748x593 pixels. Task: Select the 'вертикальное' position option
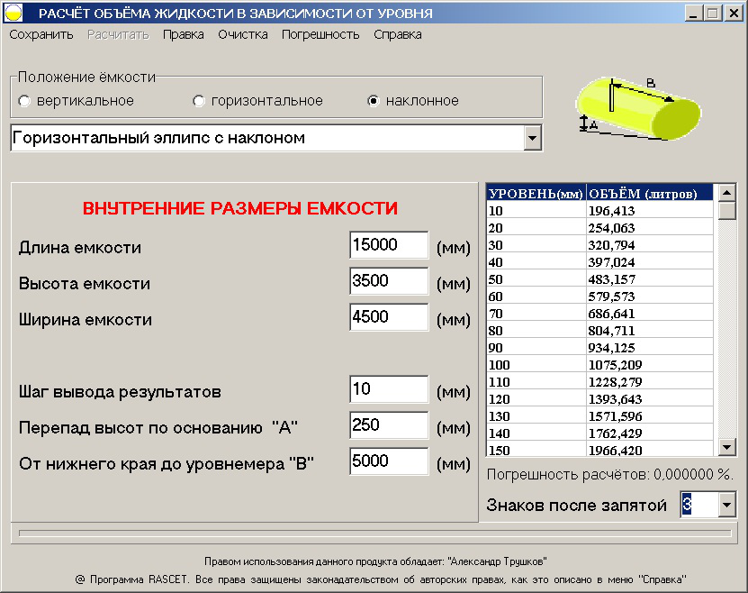pyautogui.click(x=24, y=101)
